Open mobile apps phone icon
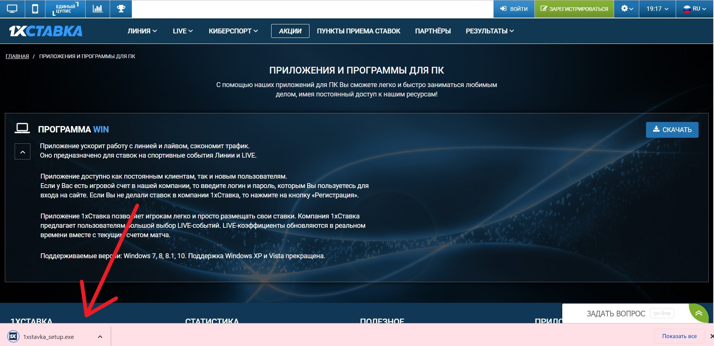The image size is (714, 346). 35,9
